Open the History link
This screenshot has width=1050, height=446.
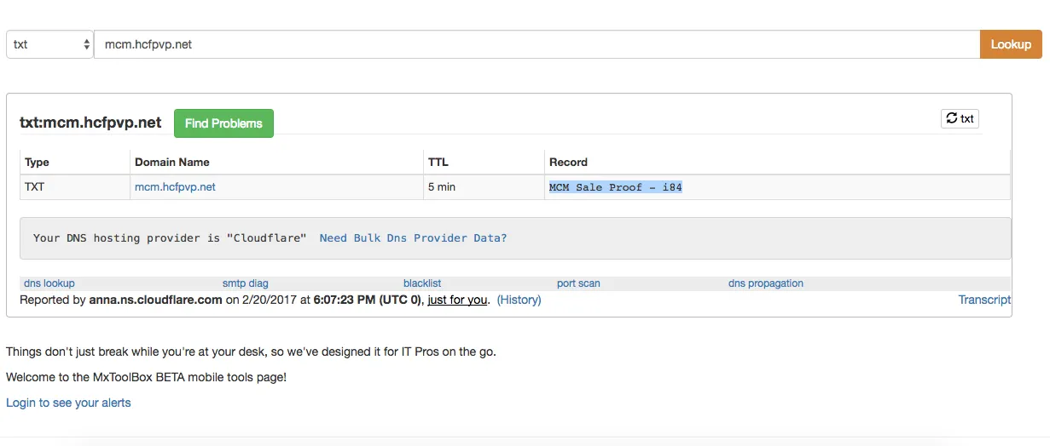[x=519, y=300]
